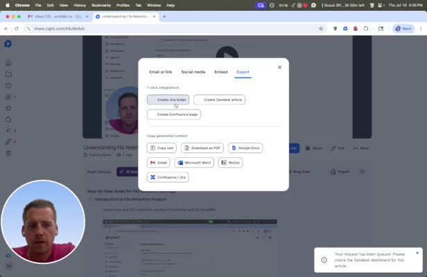Switch to Embed tab
The width and height of the screenshot is (427, 277).
click(x=221, y=72)
